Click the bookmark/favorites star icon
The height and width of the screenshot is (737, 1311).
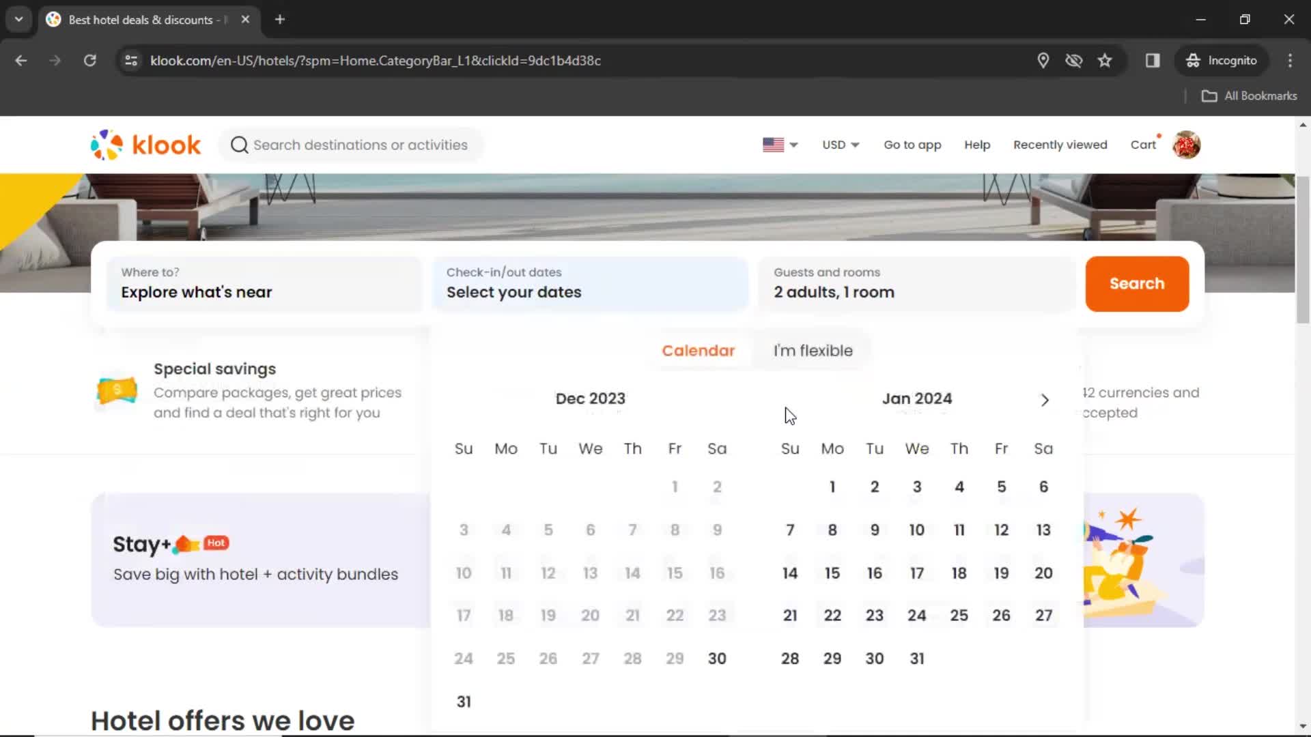click(x=1104, y=60)
